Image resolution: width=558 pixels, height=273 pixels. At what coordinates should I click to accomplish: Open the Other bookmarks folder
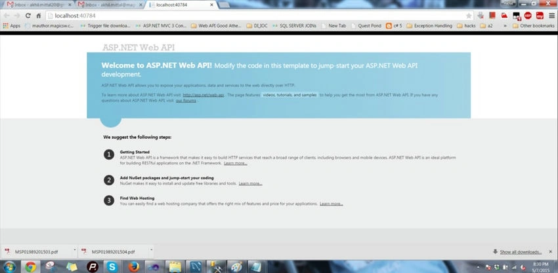point(534,26)
